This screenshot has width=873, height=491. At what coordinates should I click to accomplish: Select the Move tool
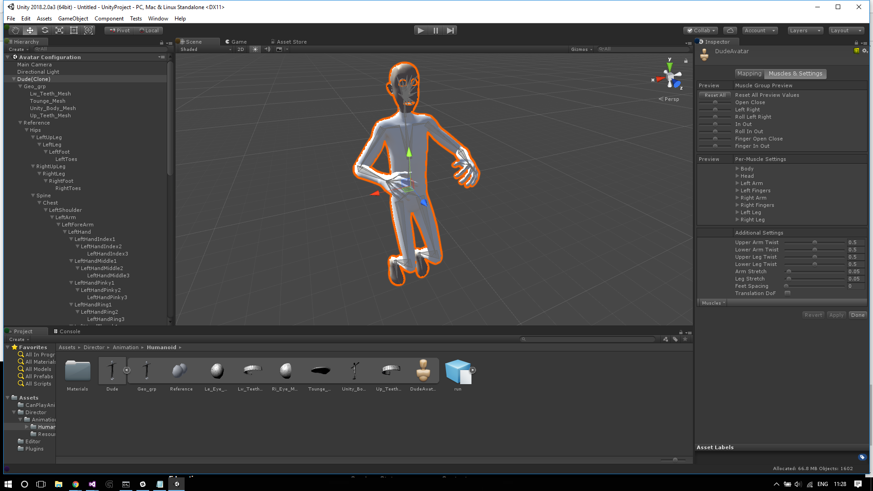(30, 30)
